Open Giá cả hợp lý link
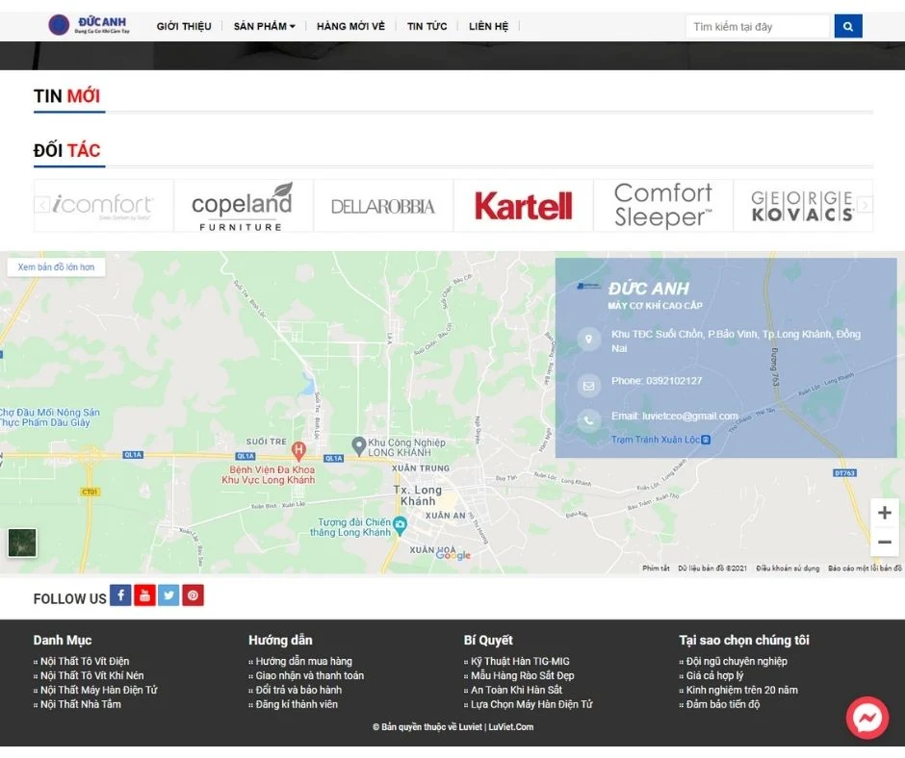The height and width of the screenshot is (758, 905). pyautogui.click(x=714, y=675)
